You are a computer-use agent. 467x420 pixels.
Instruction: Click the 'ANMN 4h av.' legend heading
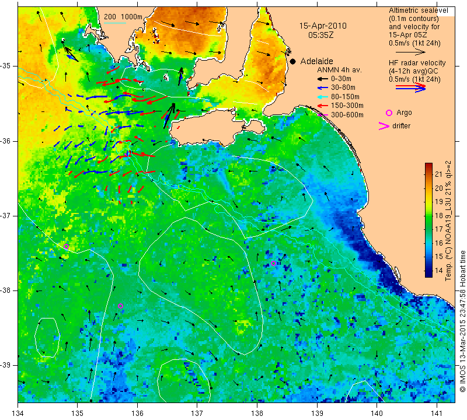pyautogui.click(x=339, y=70)
